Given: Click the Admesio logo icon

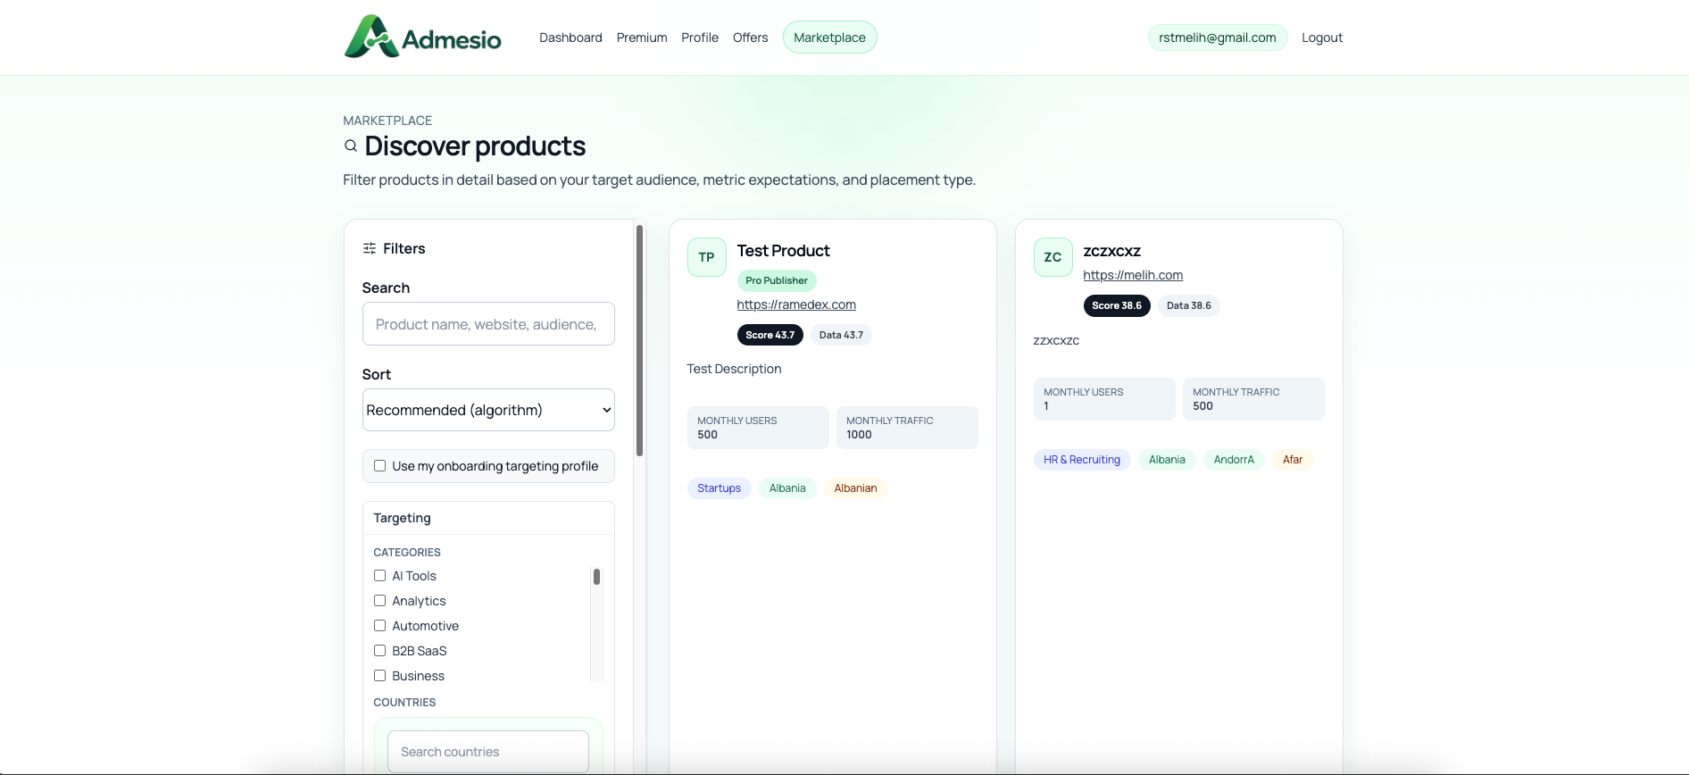Looking at the screenshot, I should [x=370, y=37].
